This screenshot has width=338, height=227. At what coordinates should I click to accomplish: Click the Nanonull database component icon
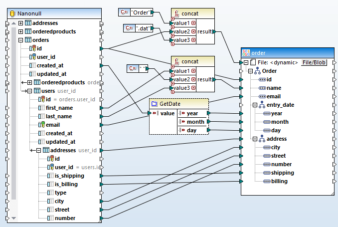pyautogui.click(x=11, y=12)
